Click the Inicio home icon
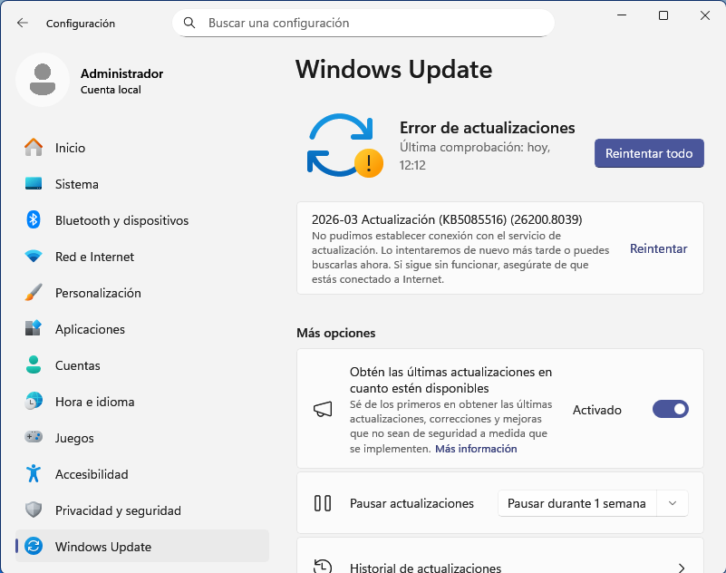 pyautogui.click(x=34, y=148)
